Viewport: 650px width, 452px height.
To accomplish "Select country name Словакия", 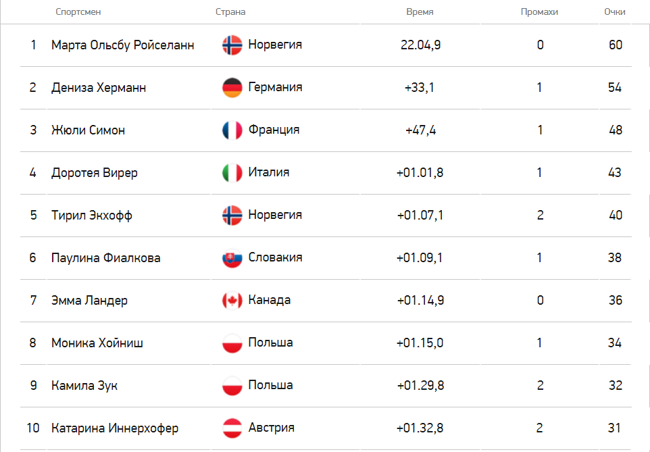I will 275,257.
